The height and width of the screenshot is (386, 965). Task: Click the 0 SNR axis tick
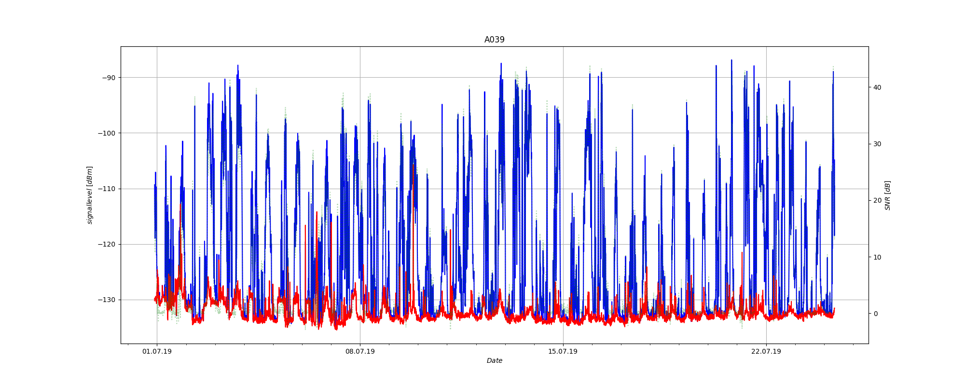tap(875, 314)
